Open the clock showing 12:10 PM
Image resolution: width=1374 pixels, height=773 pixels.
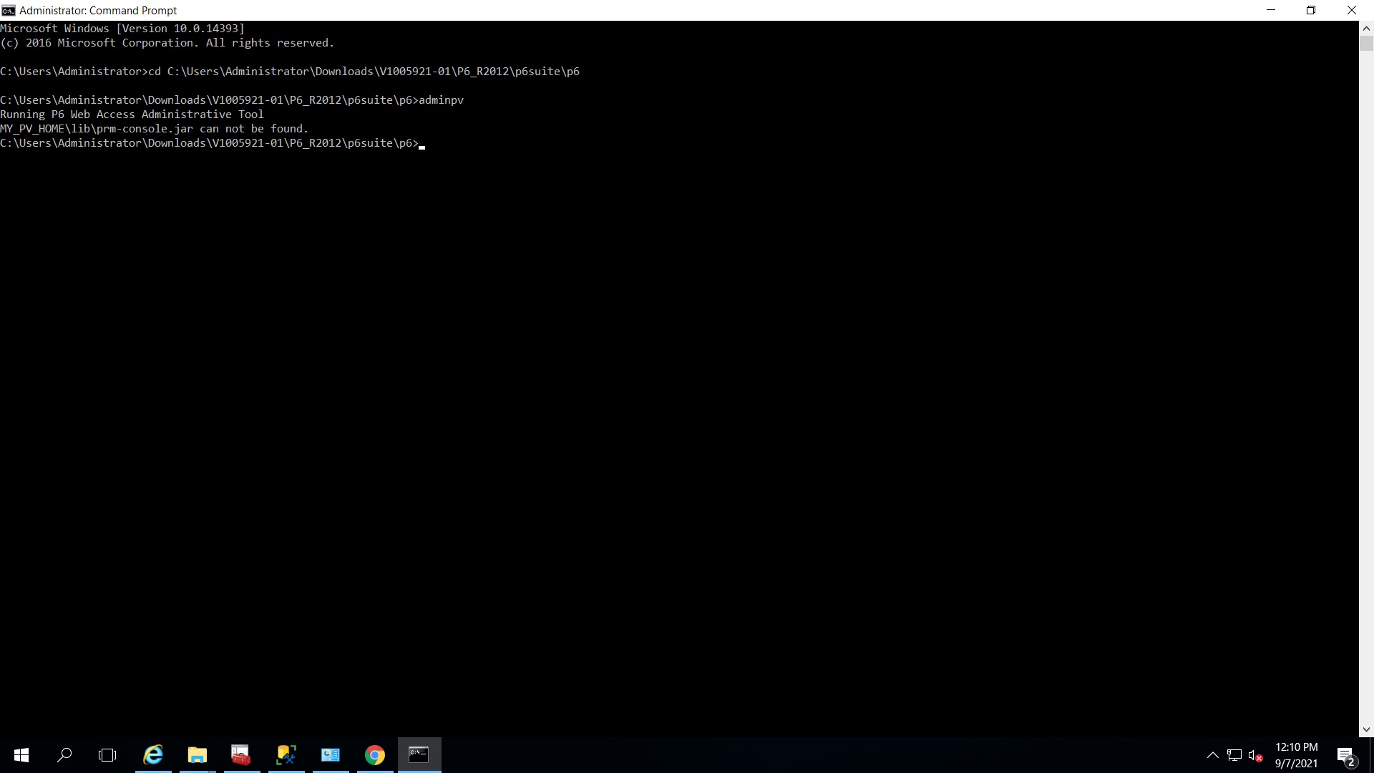(1296, 755)
